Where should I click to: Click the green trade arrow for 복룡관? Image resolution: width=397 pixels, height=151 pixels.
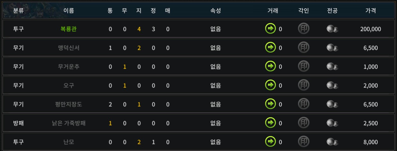click(271, 29)
